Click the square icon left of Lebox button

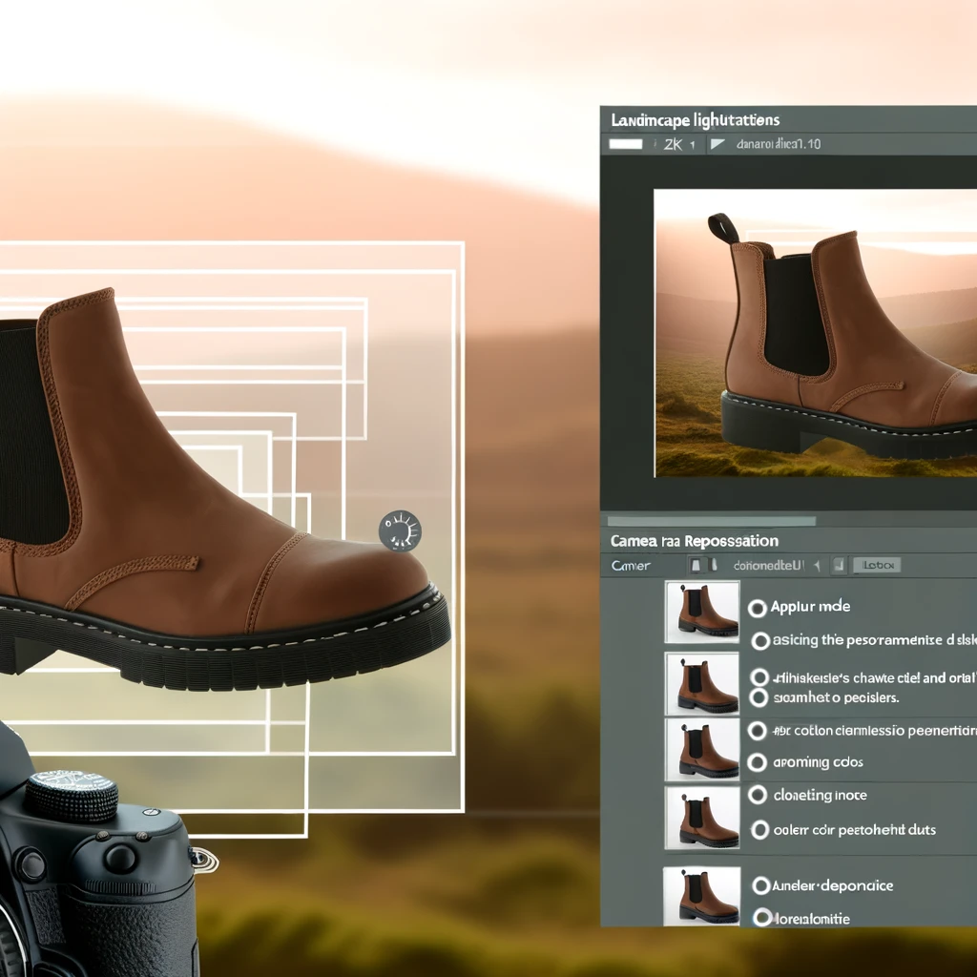point(839,565)
